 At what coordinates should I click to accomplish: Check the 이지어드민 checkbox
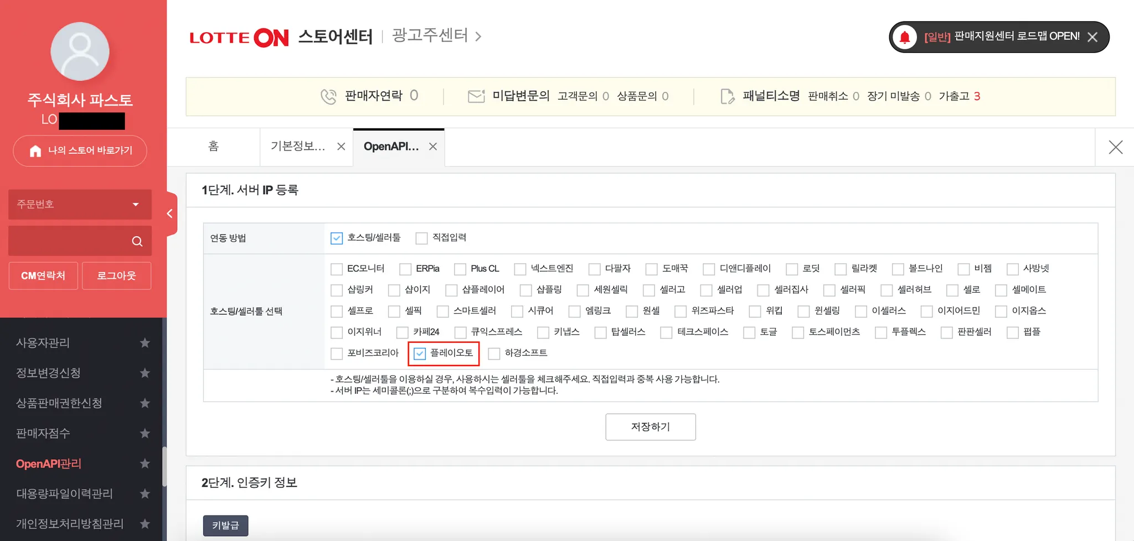click(927, 311)
